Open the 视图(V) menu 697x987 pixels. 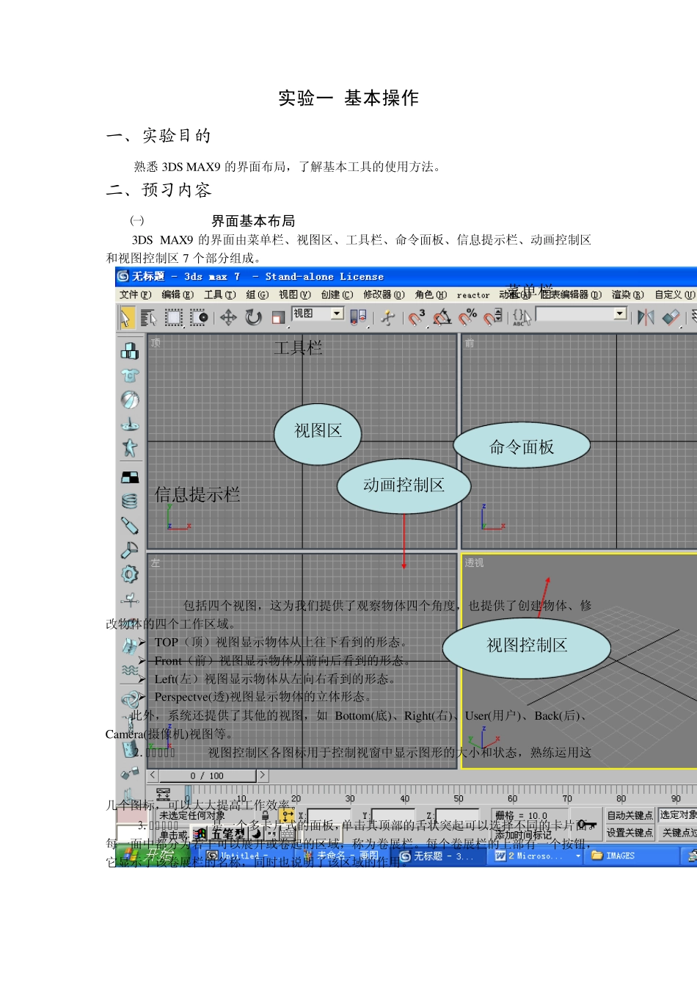pos(295,294)
